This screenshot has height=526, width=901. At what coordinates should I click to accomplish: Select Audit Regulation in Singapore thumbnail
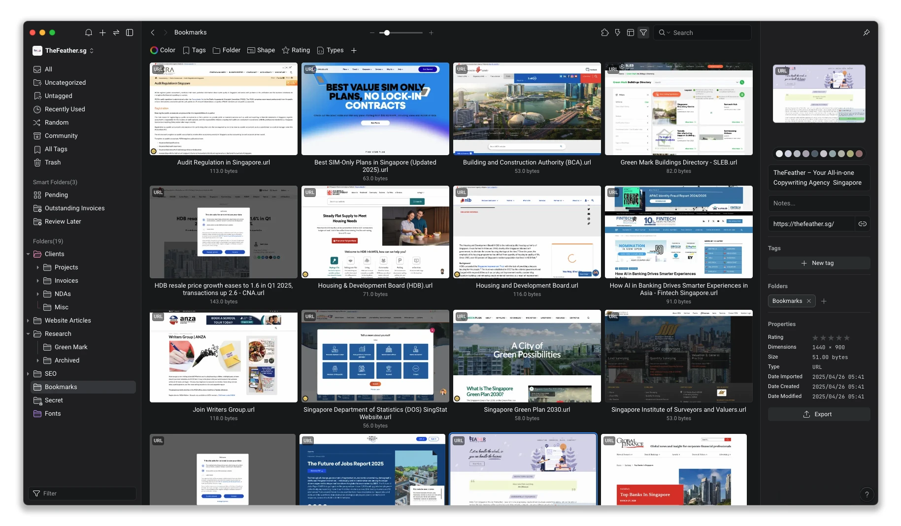[x=224, y=109]
